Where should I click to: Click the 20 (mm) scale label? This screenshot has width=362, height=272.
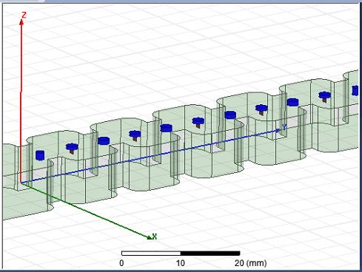pyautogui.click(x=251, y=263)
